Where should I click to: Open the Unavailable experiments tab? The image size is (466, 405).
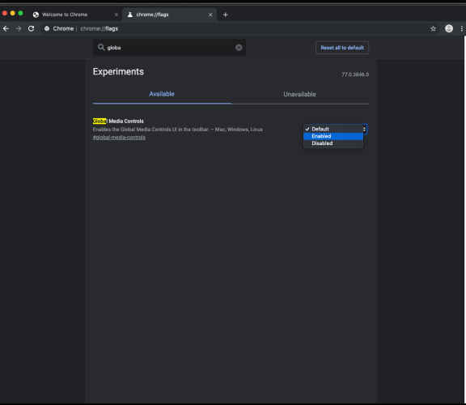[299, 94]
